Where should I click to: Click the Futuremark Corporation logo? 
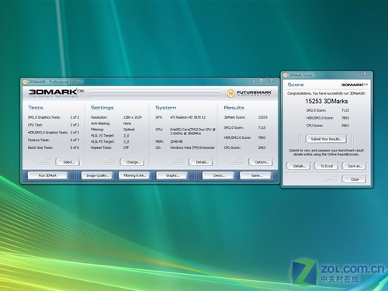(249, 93)
